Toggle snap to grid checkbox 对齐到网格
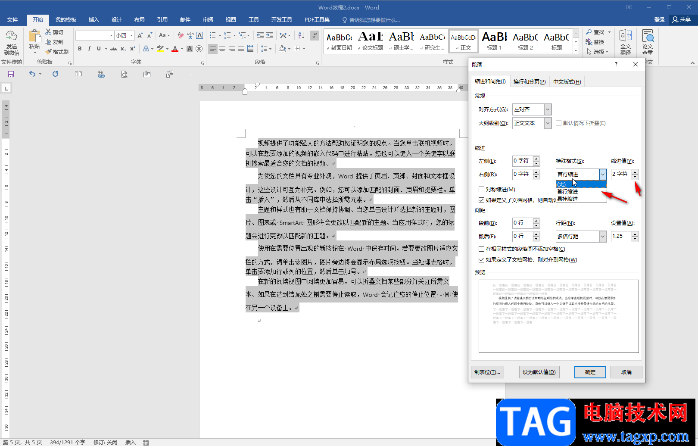 482,259
